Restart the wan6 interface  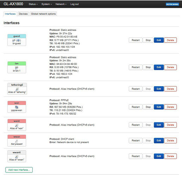[x=136, y=125]
